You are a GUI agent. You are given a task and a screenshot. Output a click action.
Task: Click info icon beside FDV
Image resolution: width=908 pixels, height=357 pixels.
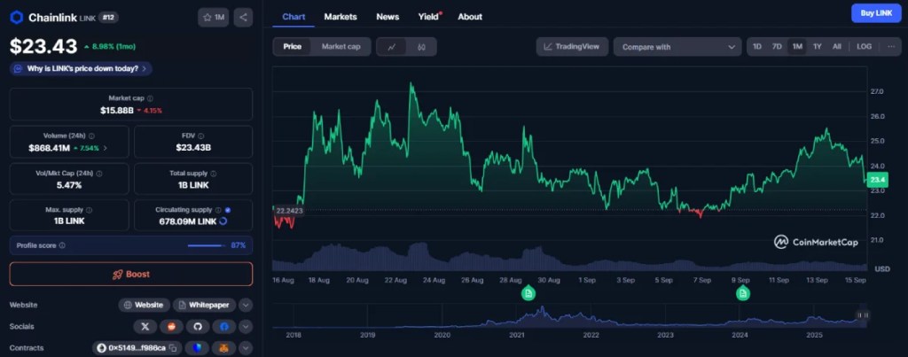click(200, 136)
